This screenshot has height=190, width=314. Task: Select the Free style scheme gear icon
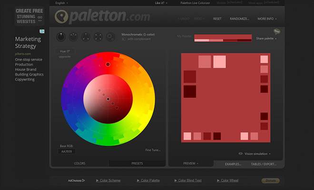pyautogui.click(x=110, y=37)
